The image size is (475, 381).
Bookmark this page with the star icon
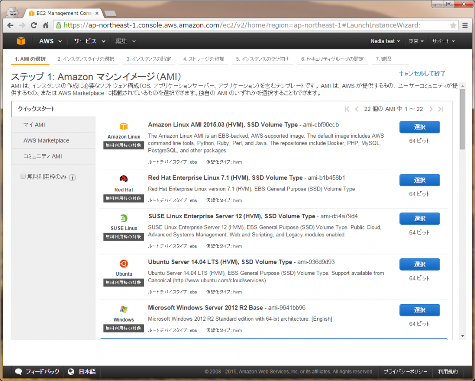tap(453, 25)
